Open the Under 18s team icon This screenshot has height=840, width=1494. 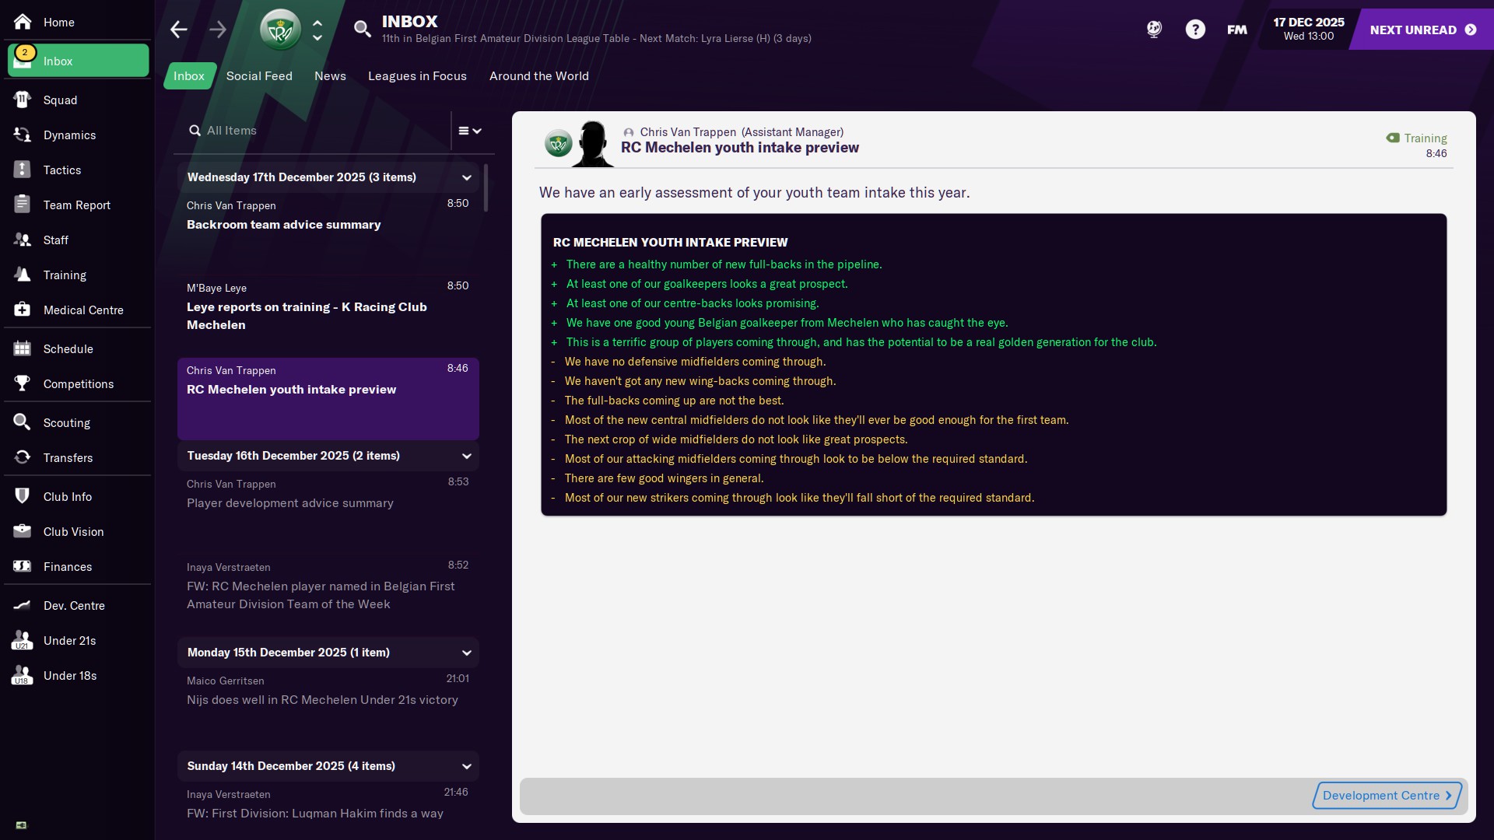point(22,675)
